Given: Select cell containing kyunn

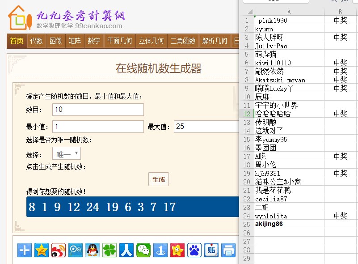Looking at the screenshot, I should 289,29.
